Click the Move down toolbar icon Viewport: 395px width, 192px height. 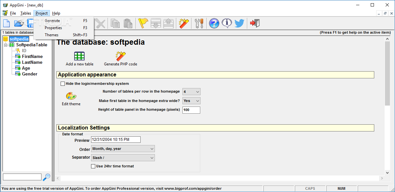click(x=156, y=23)
